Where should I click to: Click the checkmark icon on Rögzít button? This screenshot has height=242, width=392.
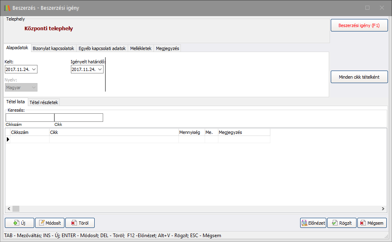coord(334,223)
